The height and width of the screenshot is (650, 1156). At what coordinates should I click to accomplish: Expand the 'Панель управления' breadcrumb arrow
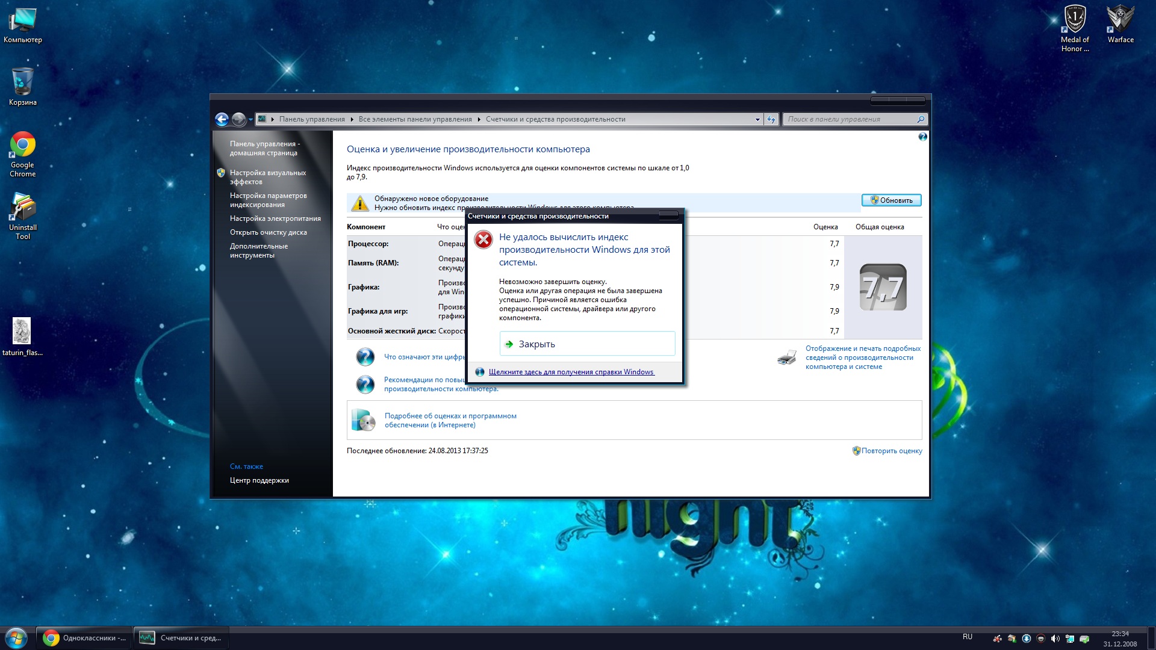coord(352,119)
